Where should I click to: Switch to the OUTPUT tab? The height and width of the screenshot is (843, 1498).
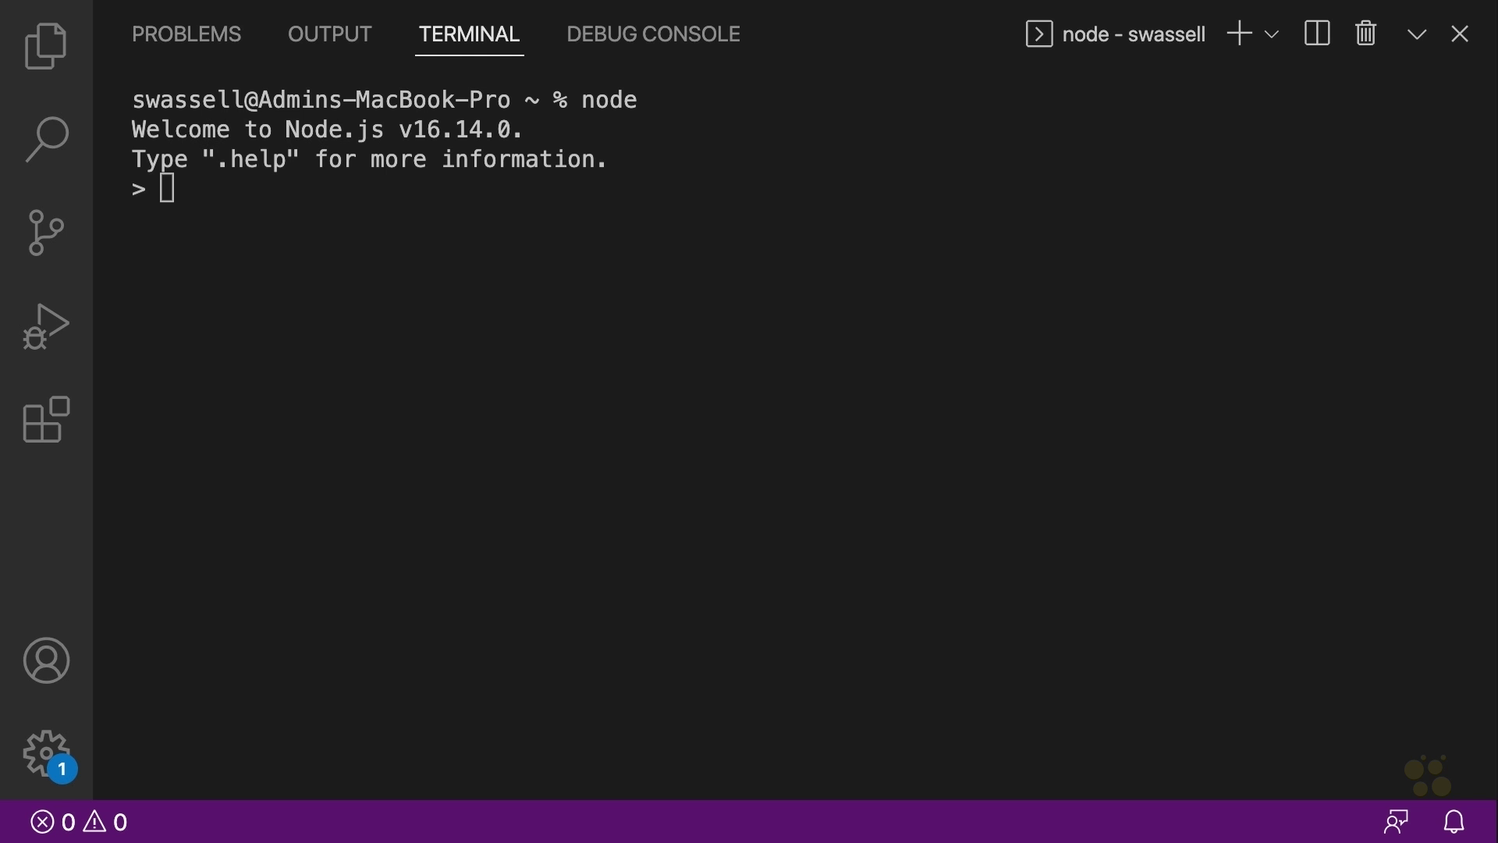tap(329, 34)
